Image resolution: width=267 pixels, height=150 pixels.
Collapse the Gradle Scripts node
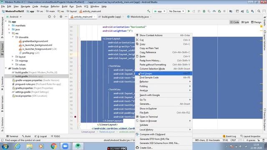(6, 68)
